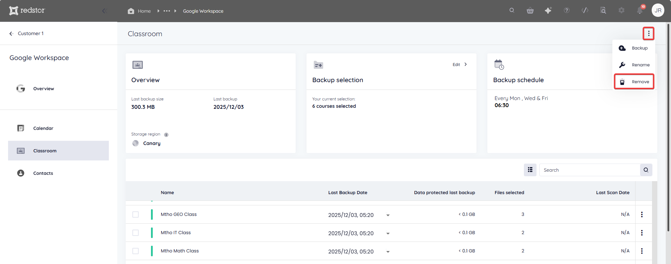Open the document search icon

(x=603, y=11)
